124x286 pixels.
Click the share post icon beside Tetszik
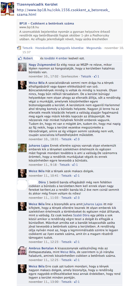[x=19, y=48]
